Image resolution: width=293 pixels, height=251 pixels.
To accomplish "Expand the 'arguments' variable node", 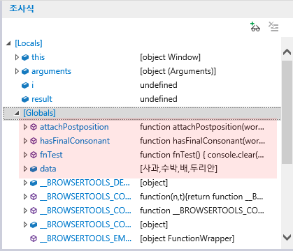I will click(x=17, y=71).
